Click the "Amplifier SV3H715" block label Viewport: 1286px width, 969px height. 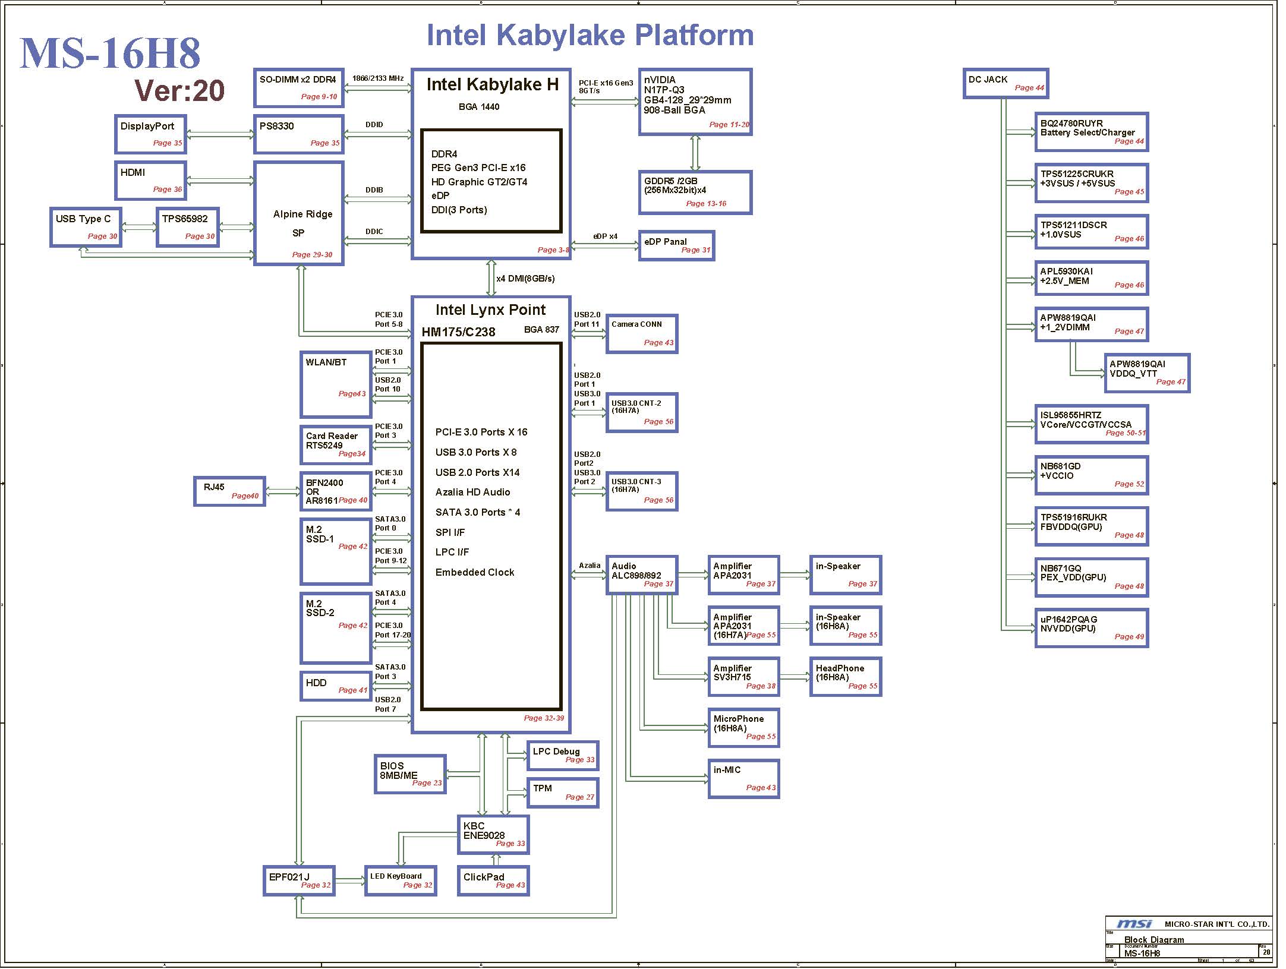click(x=732, y=673)
